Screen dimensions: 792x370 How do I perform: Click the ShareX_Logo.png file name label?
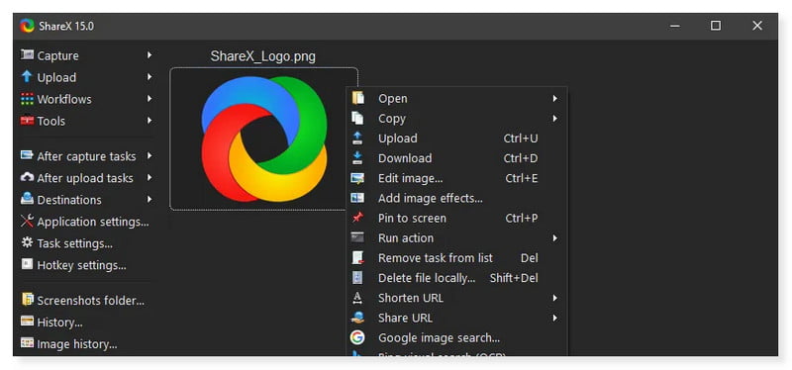click(x=263, y=56)
